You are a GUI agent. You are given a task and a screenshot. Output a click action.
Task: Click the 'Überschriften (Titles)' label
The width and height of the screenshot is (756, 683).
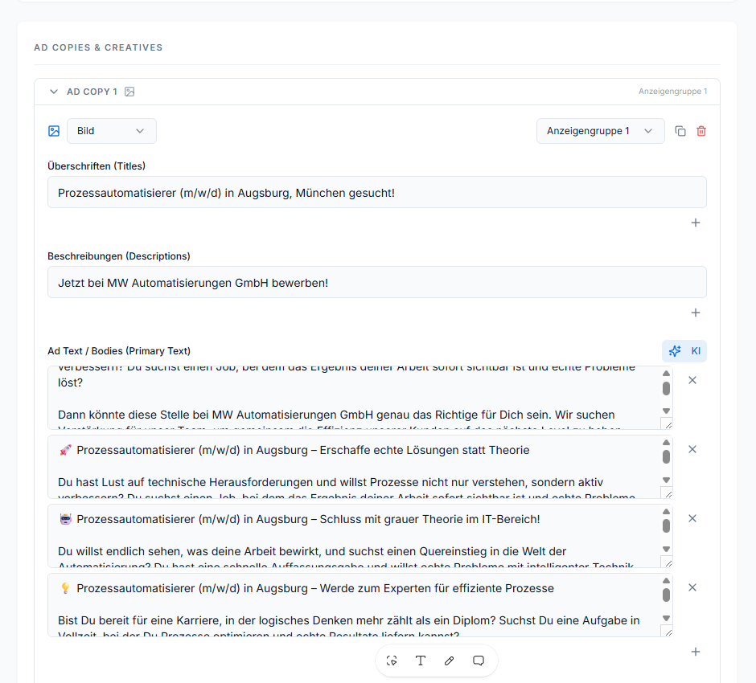click(97, 166)
